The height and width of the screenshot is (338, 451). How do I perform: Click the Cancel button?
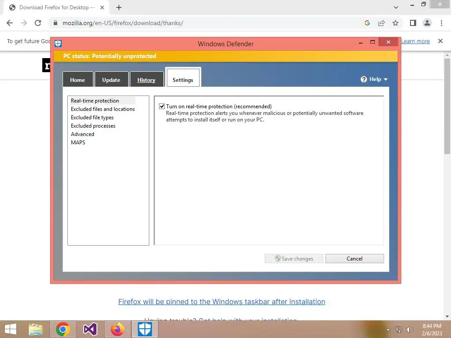pos(355,258)
